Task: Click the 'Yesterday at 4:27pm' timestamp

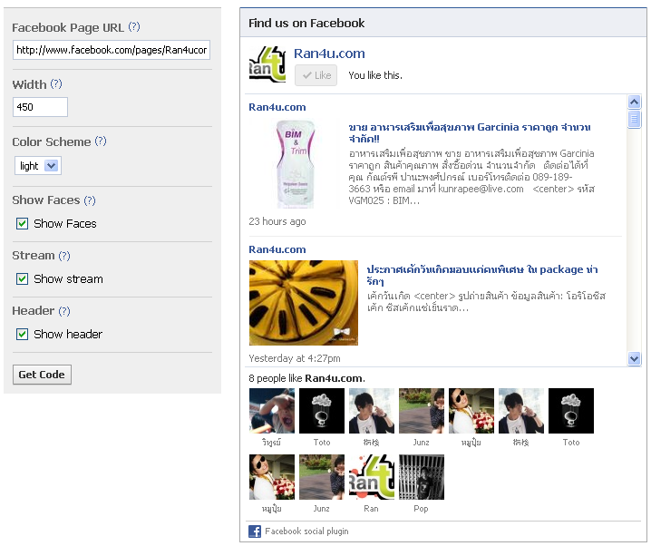Action: 295,358
